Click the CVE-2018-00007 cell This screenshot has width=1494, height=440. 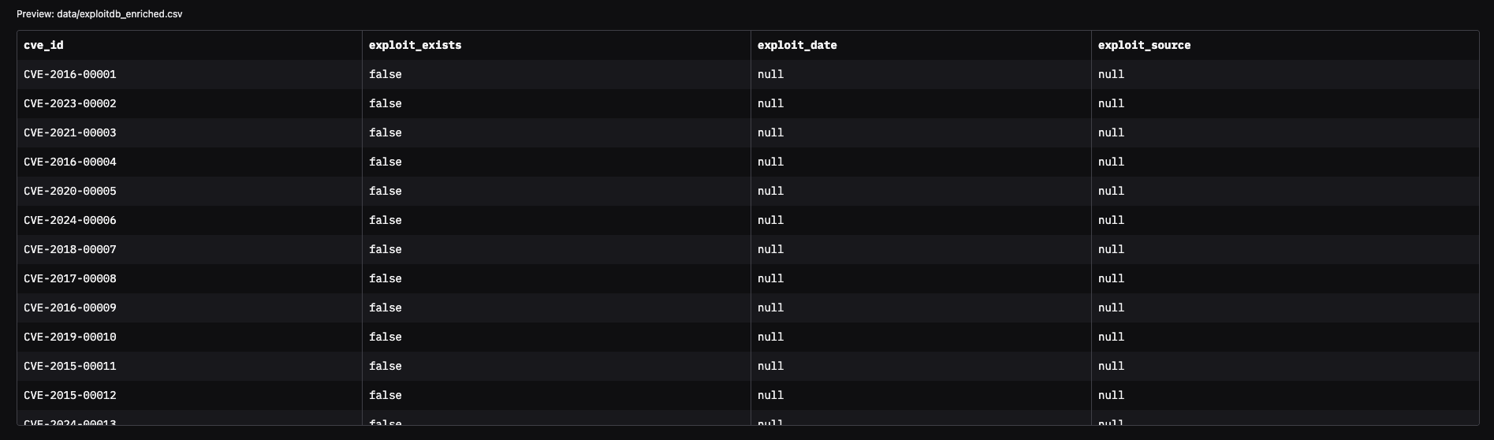(x=70, y=249)
